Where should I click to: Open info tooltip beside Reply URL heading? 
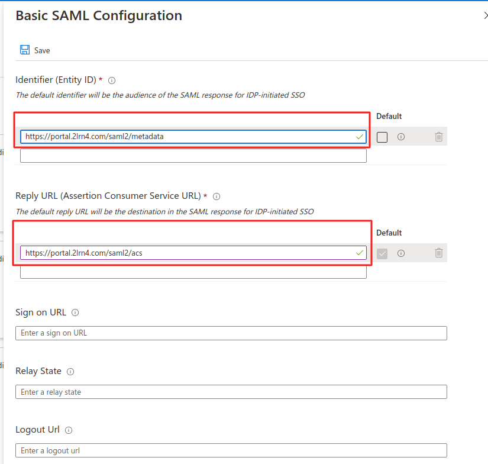[x=216, y=196]
